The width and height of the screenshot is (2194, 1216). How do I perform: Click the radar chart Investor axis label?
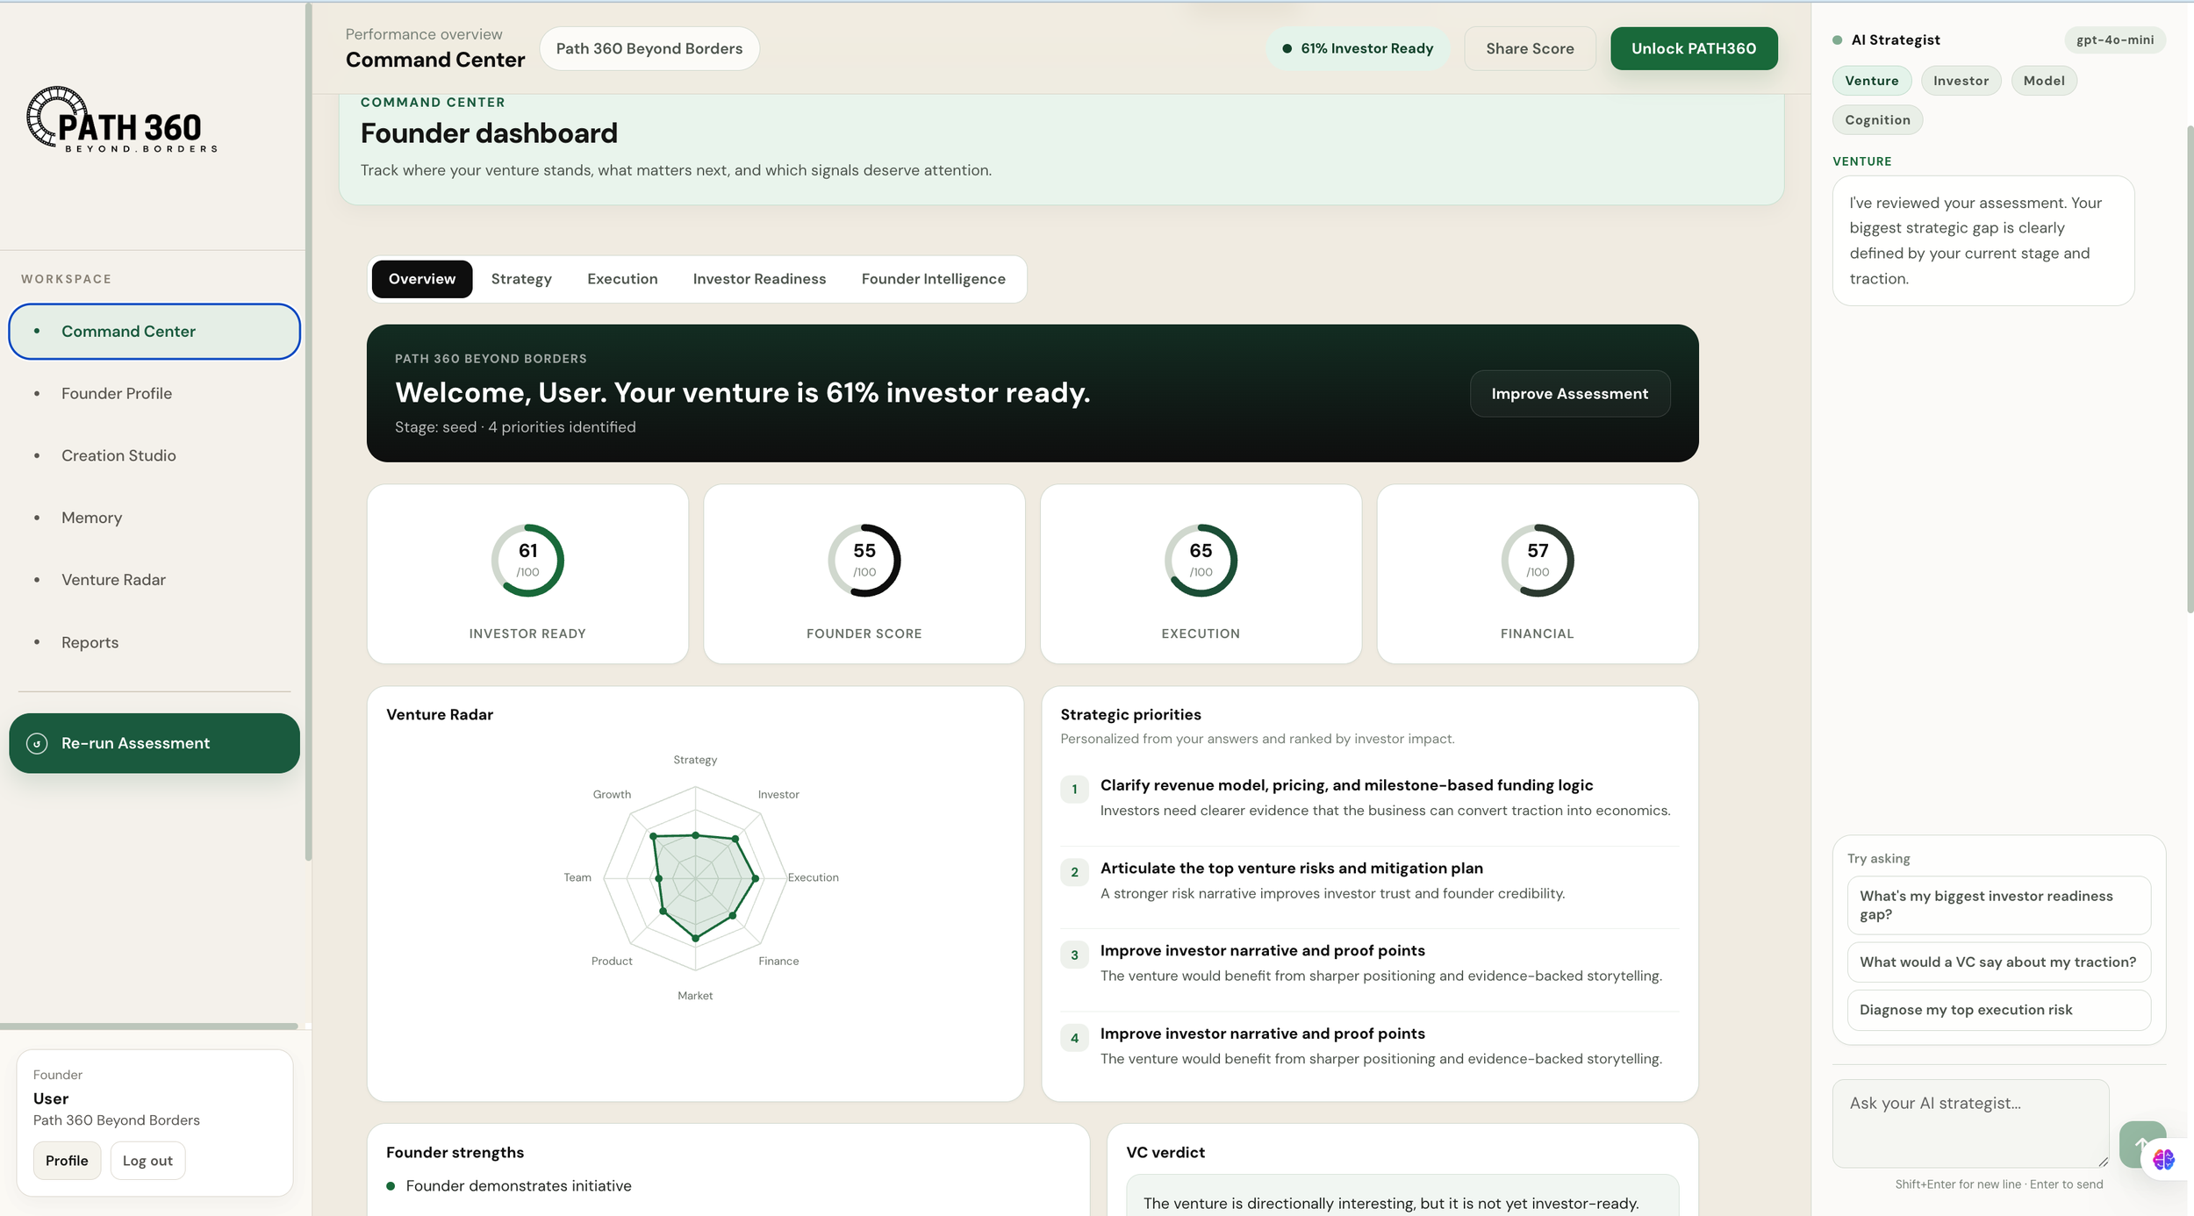(778, 794)
